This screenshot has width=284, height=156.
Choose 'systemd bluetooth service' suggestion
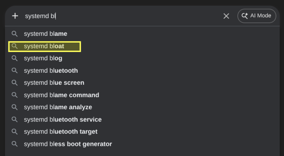point(63,119)
